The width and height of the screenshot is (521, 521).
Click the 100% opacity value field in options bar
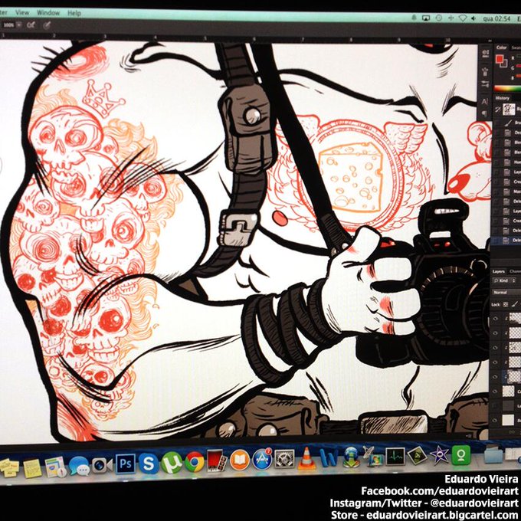[8, 25]
